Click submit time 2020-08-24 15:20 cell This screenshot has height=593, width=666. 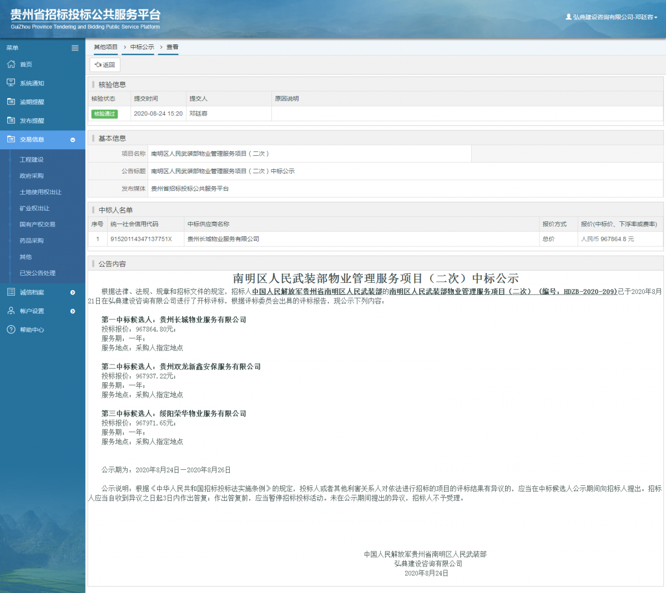(x=158, y=114)
